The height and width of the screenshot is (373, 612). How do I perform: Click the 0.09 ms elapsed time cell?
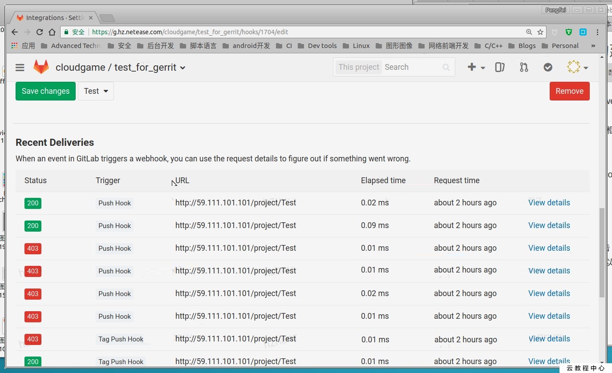(x=375, y=225)
